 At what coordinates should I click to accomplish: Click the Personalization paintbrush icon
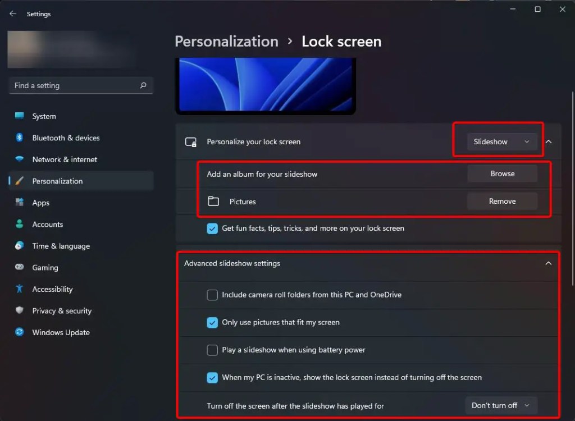click(x=20, y=180)
